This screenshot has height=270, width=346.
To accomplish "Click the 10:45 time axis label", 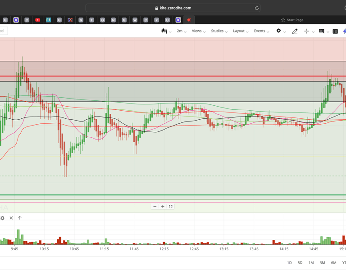I will coord(74,249).
